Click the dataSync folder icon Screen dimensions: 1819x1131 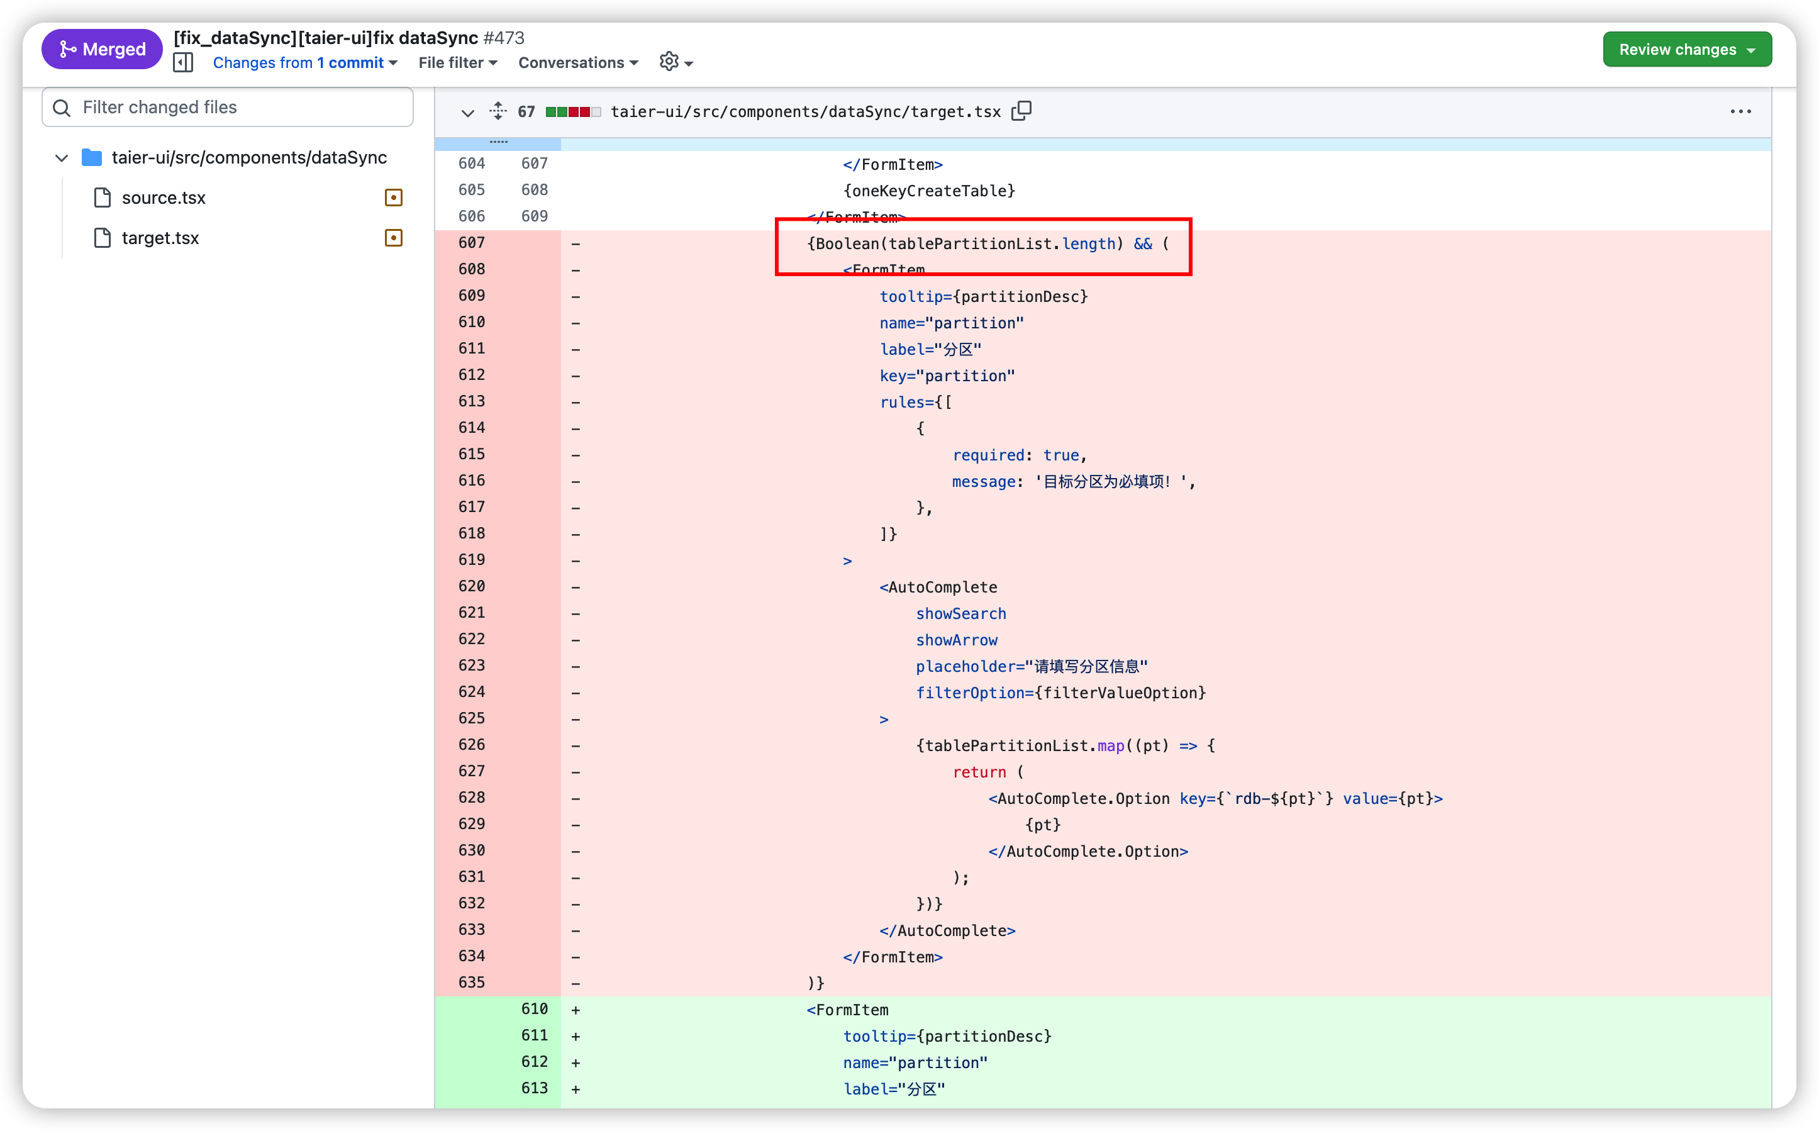(91, 157)
